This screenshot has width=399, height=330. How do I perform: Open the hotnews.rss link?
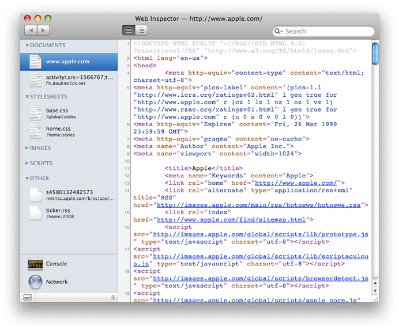[x=258, y=205]
